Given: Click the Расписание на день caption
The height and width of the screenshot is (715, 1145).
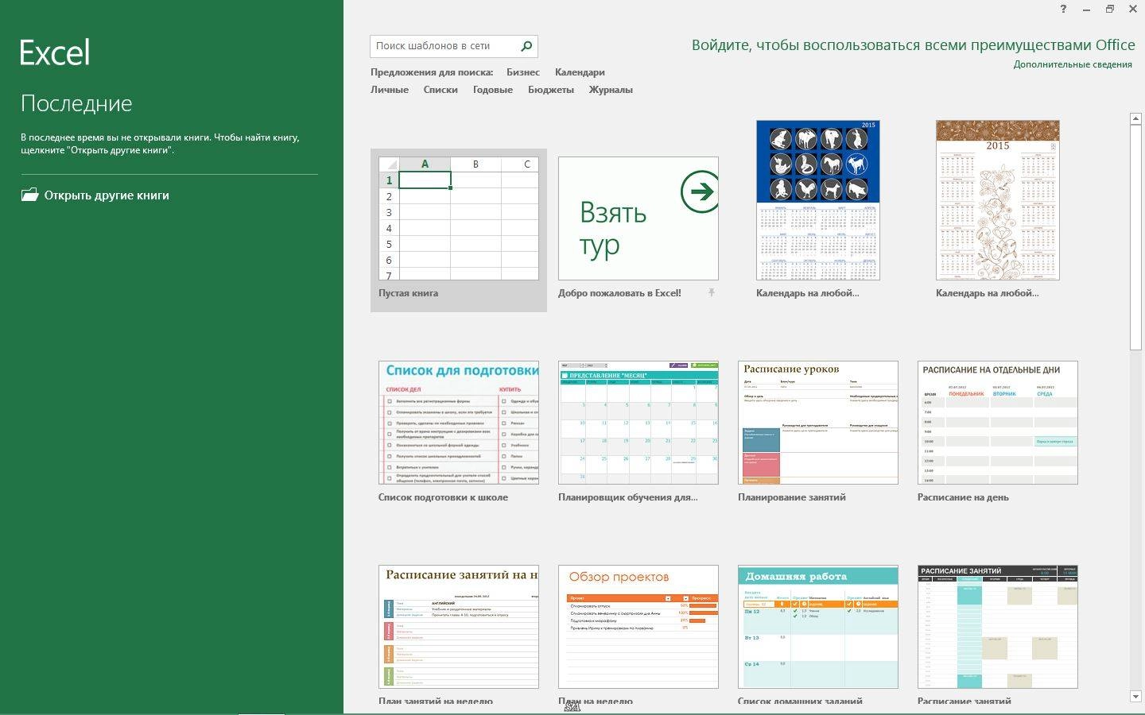Looking at the screenshot, I should (x=963, y=497).
